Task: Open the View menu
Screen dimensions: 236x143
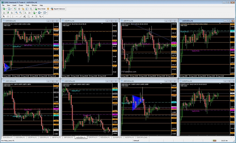Action: pos(8,5)
